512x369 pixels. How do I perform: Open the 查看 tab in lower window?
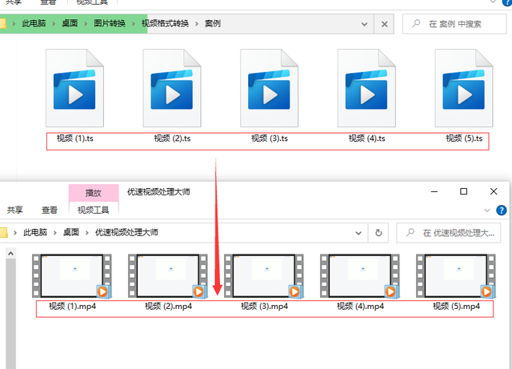[x=50, y=210]
